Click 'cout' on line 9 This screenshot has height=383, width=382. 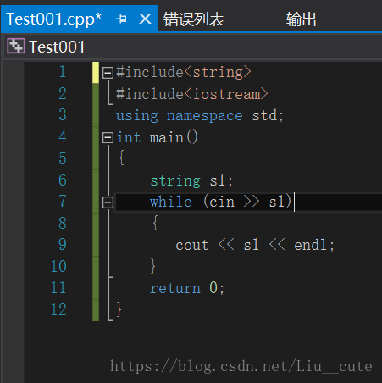192,246
